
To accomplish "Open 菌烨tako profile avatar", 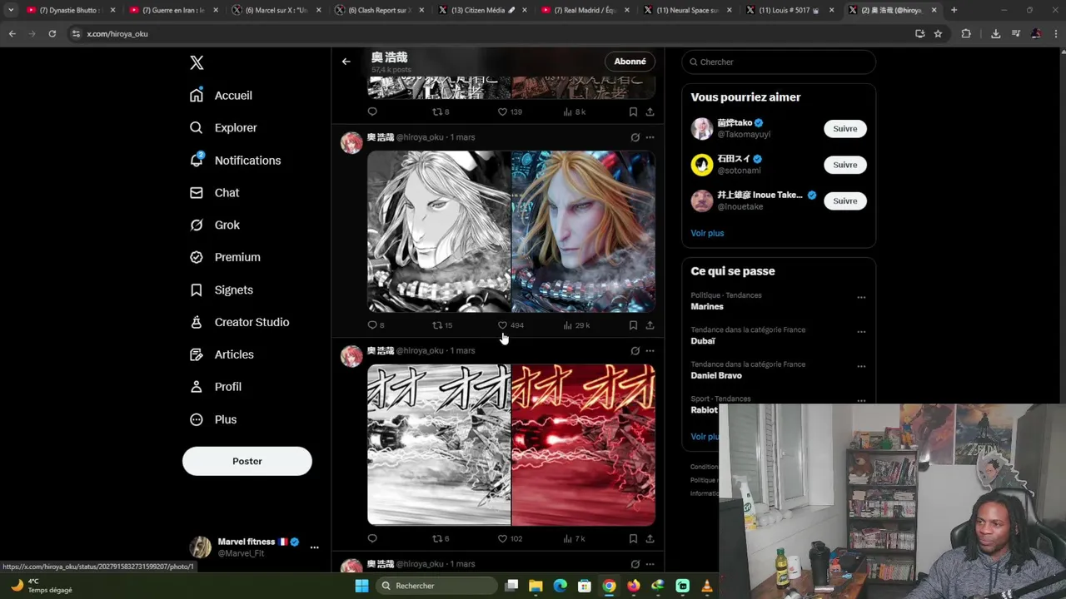I will tap(702, 128).
